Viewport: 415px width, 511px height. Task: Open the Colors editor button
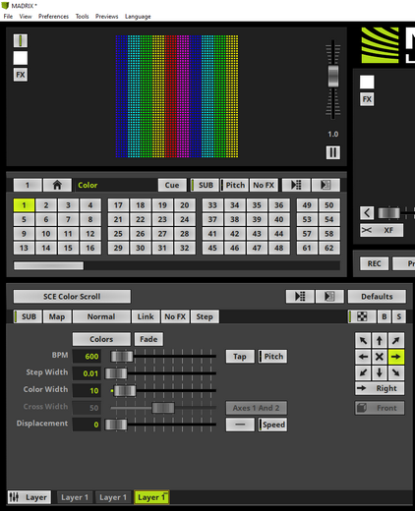coord(101,339)
